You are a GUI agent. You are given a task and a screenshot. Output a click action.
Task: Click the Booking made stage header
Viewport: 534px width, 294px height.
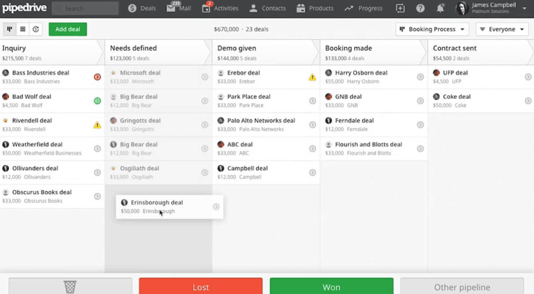(x=374, y=53)
